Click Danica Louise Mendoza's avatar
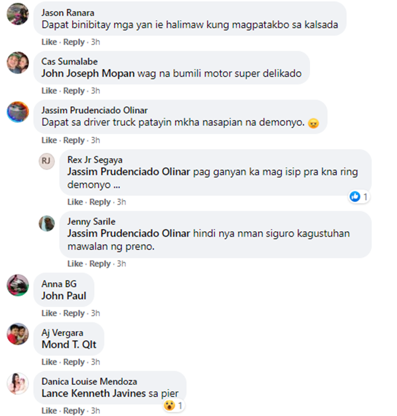 click(18, 383)
